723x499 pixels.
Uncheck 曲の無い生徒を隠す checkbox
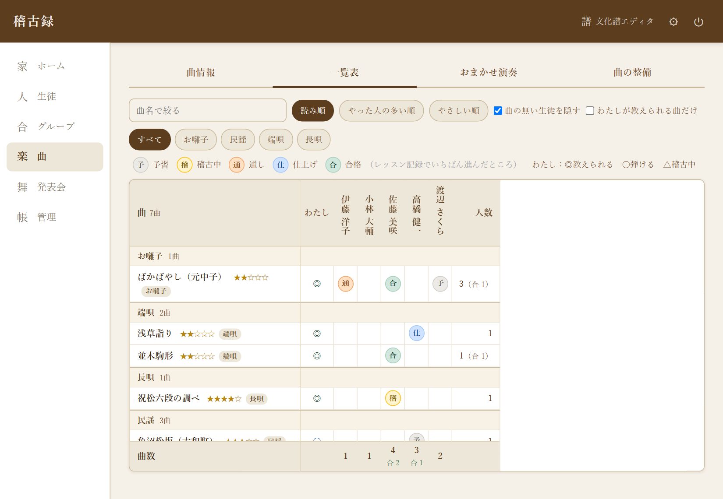(498, 111)
